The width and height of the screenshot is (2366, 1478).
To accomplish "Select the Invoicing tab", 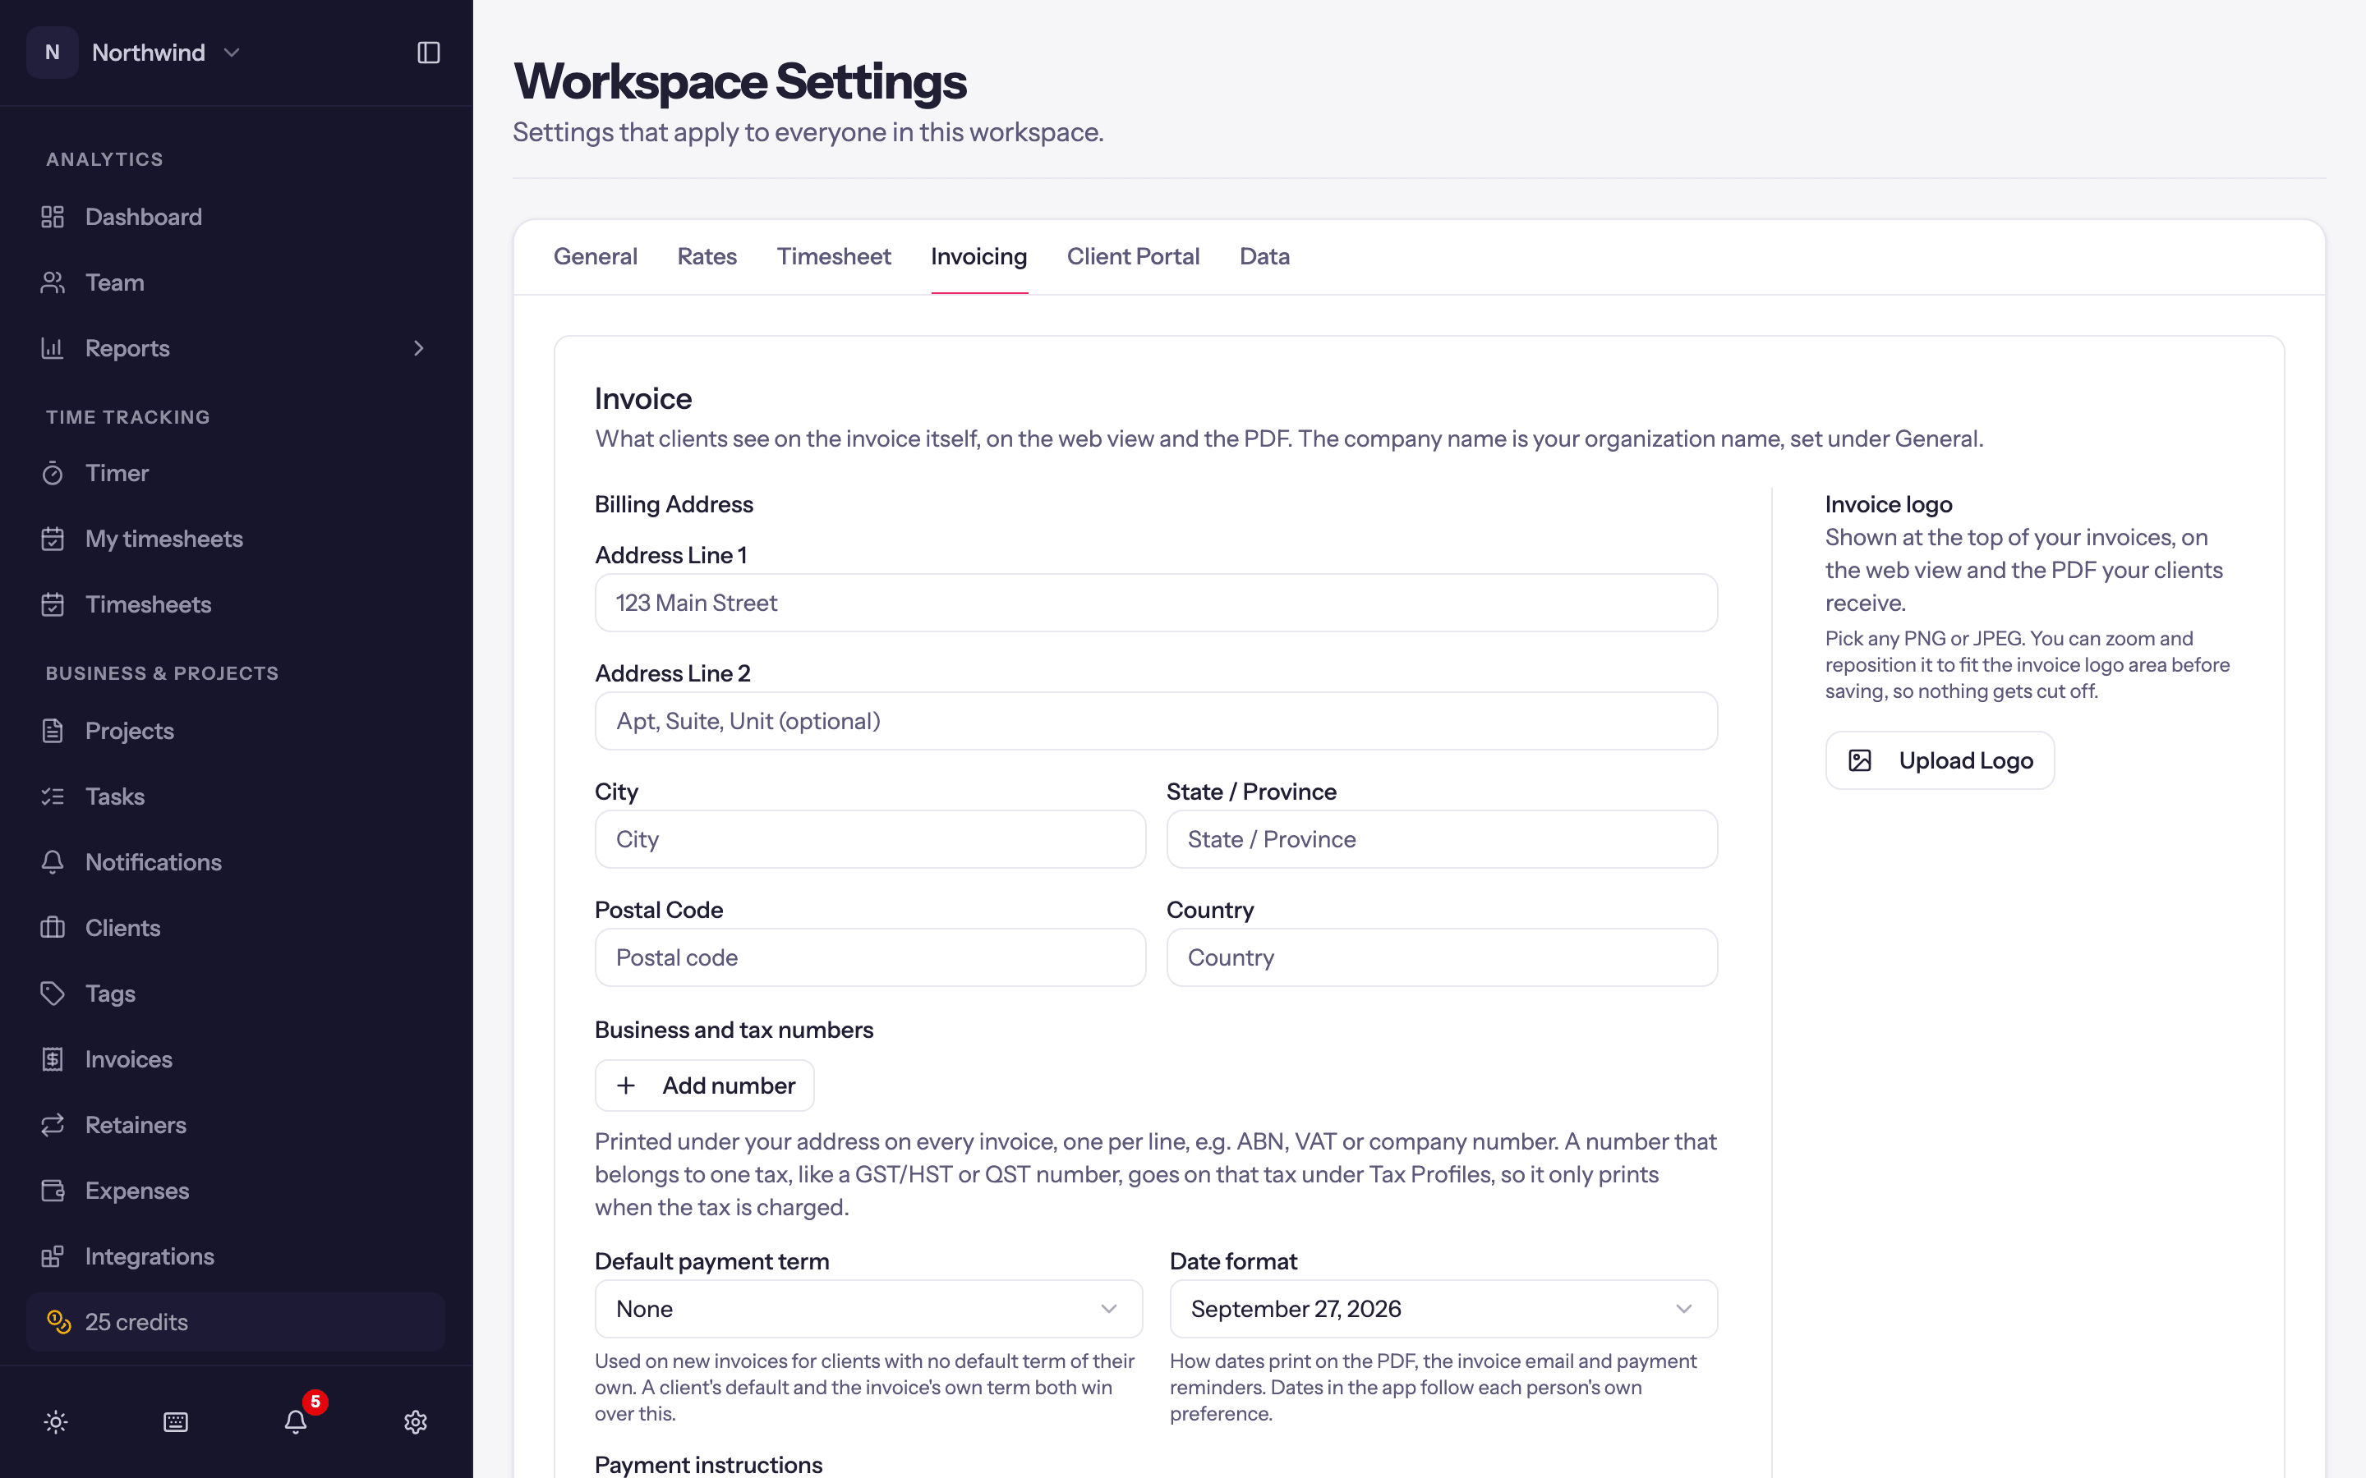I will [x=978, y=256].
